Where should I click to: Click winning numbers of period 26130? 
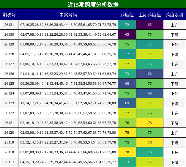[68, 34]
